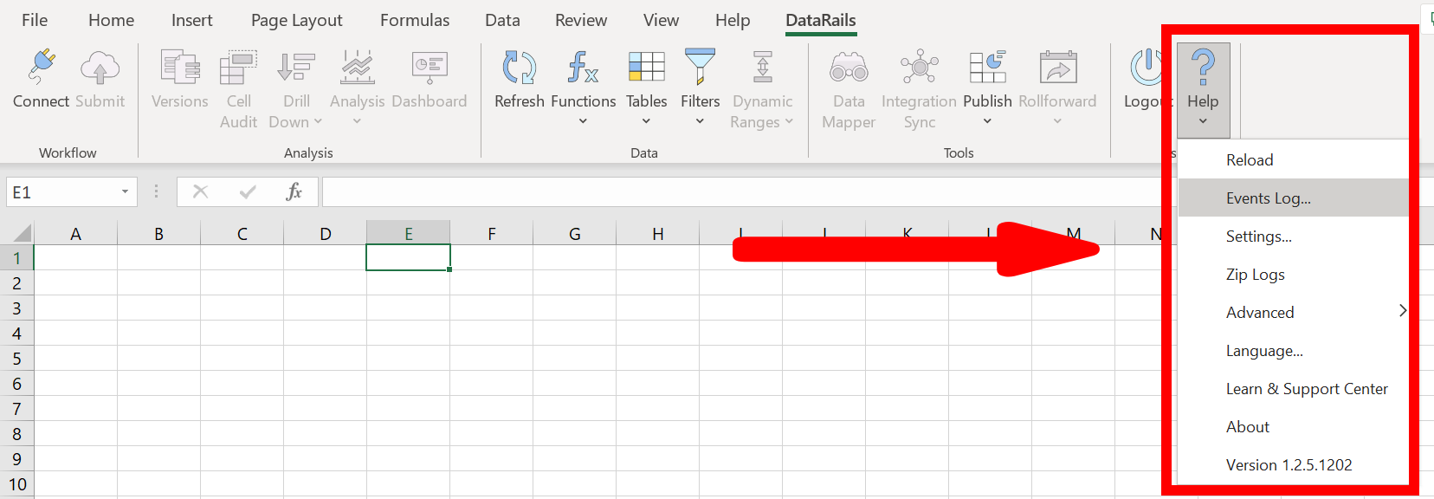Select column H header

pos(657,233)
